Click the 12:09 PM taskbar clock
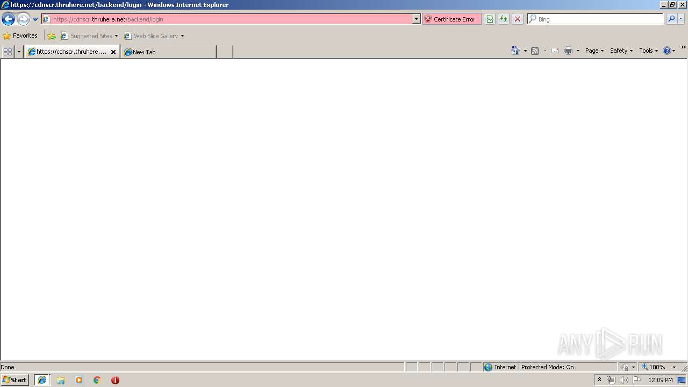688x387 pixels. pyautogui.click(x=661, y=380)
